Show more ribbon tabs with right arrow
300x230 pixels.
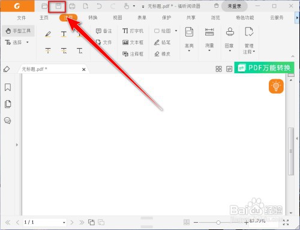pos(297,18)
